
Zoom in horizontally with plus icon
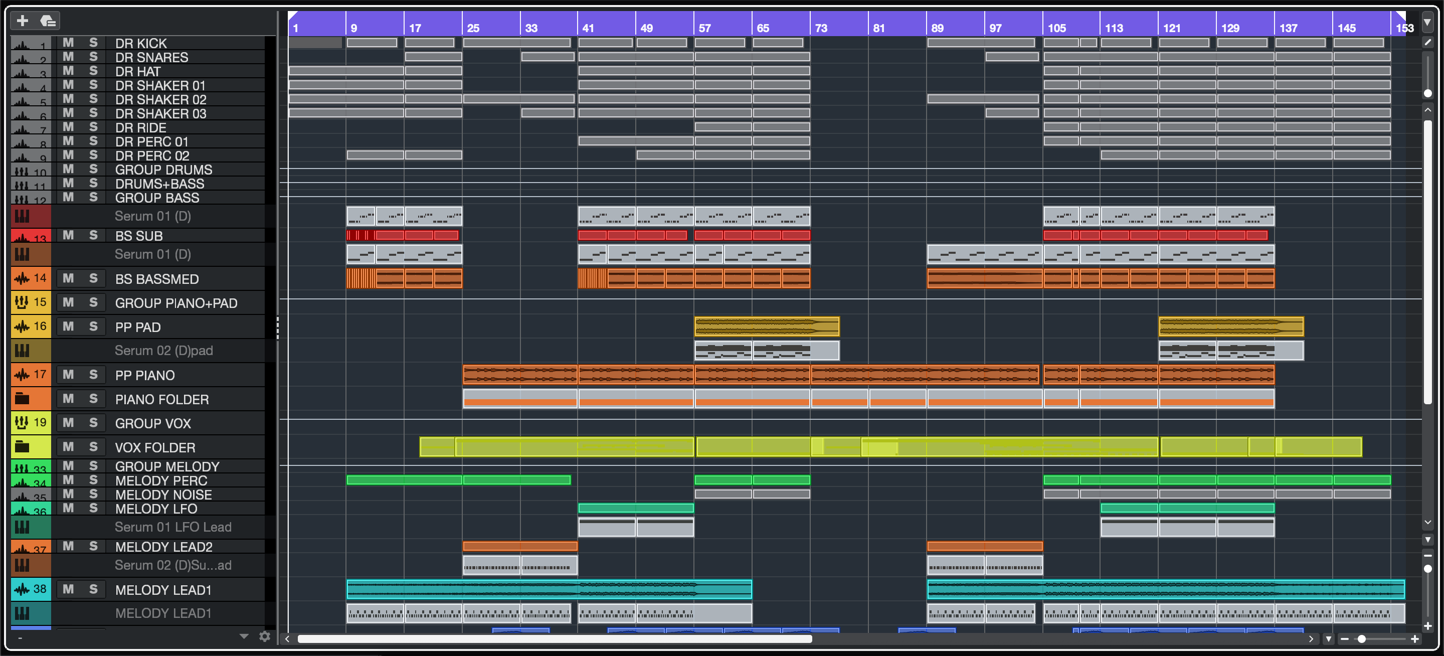pos(1414,638)
